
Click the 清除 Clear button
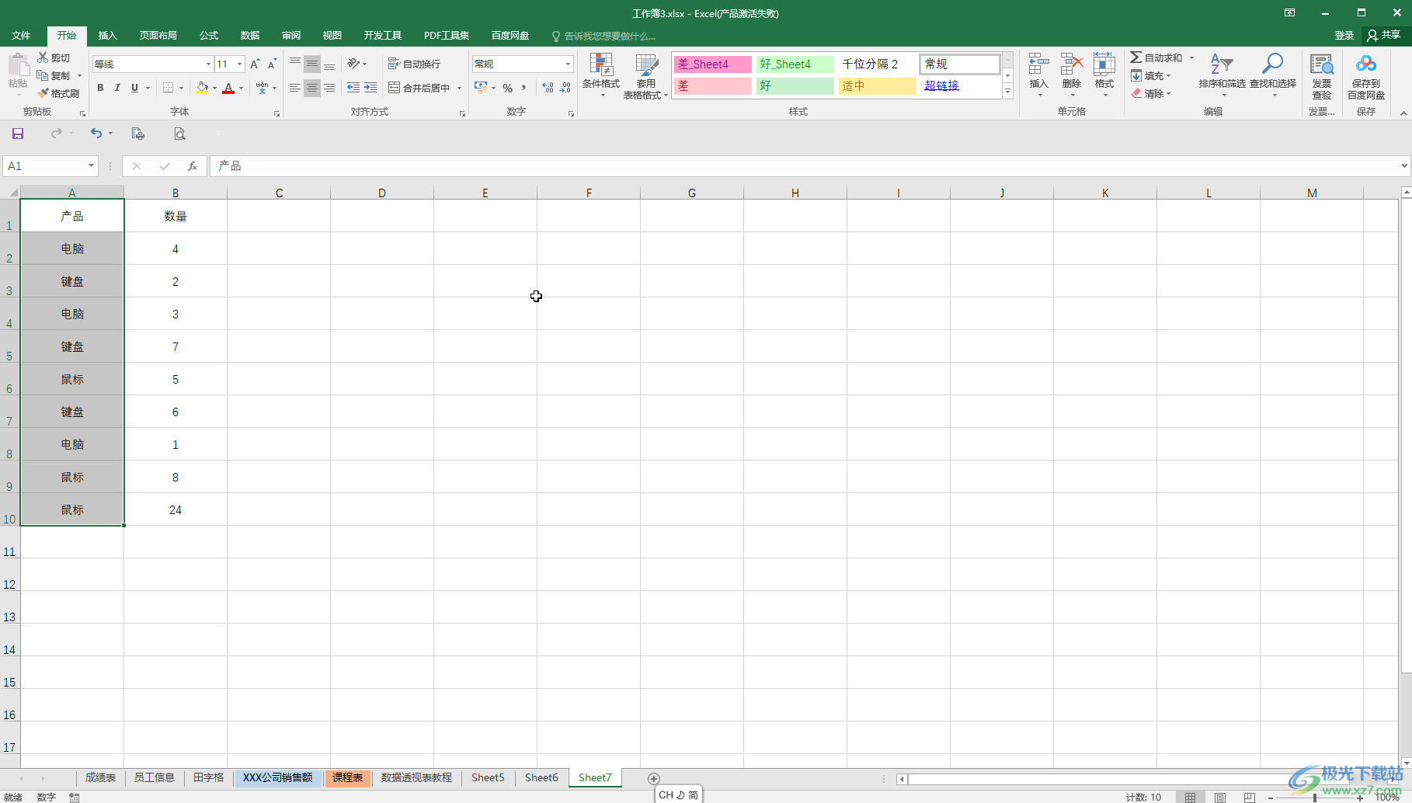(1151, 93)
